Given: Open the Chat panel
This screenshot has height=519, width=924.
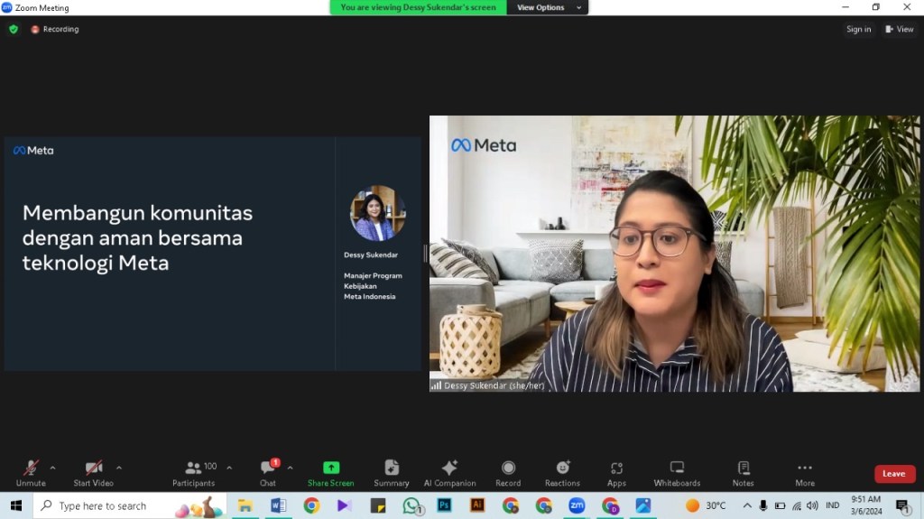Looking at the screenshot, I should pos(268,472).
